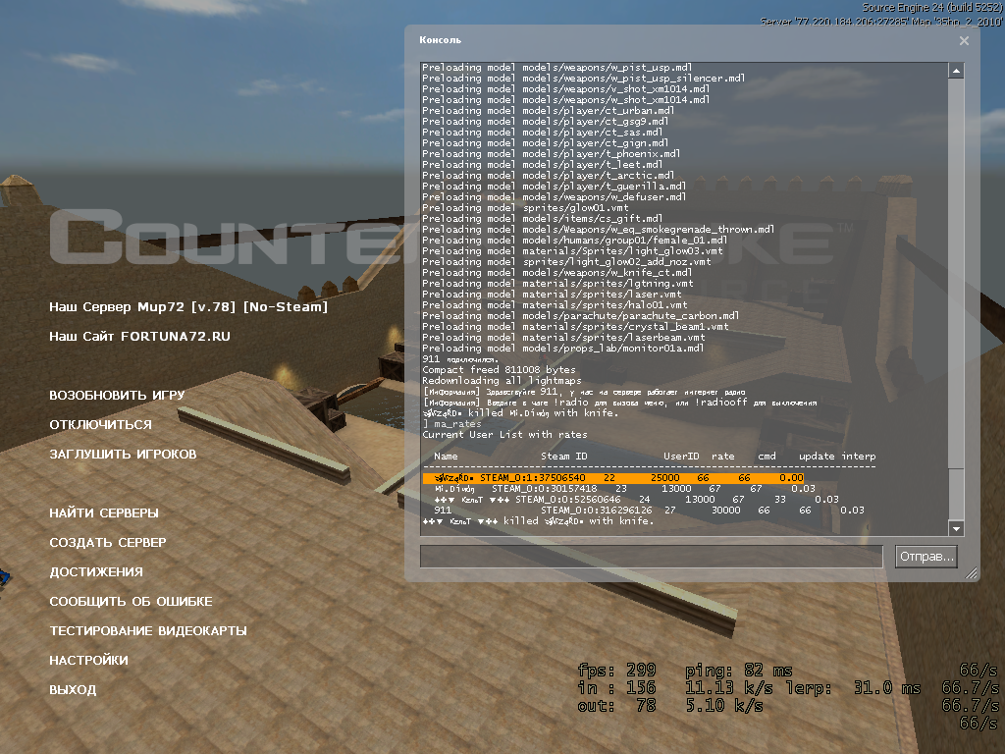
Task: Click СООБЩИТЬ ОБ ОШИБКЕ menu item
Action: [131, 602]
